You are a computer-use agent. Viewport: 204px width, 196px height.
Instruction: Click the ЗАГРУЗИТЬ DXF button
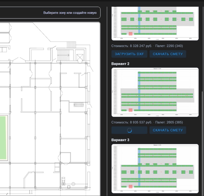pos(129,54)
